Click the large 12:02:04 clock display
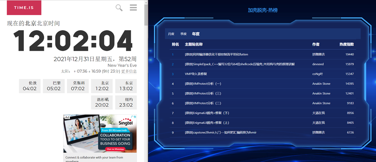 tap(73, 41)
